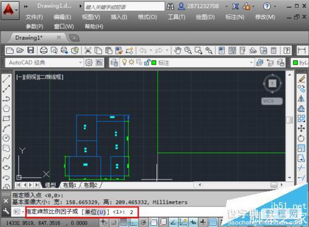Viewport: 309px width, 227px height.
Task: Open the Undo history dropdown arrow
Action: point(151,51)
